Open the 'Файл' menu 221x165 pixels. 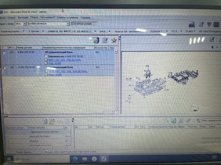pyautogui.click(x=3, y=18)
